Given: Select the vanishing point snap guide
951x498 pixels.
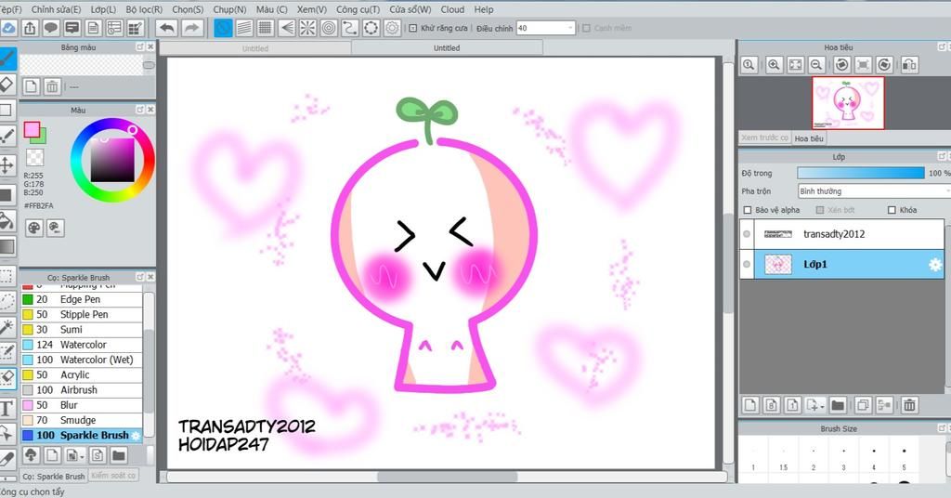Looking at the screenshot, I should pyautogui.click(x=286, y=28).
